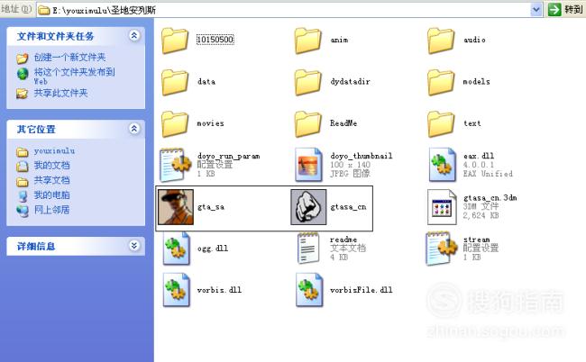Click the folder icon in the address bar
The image size is (586, 362).
44,10
